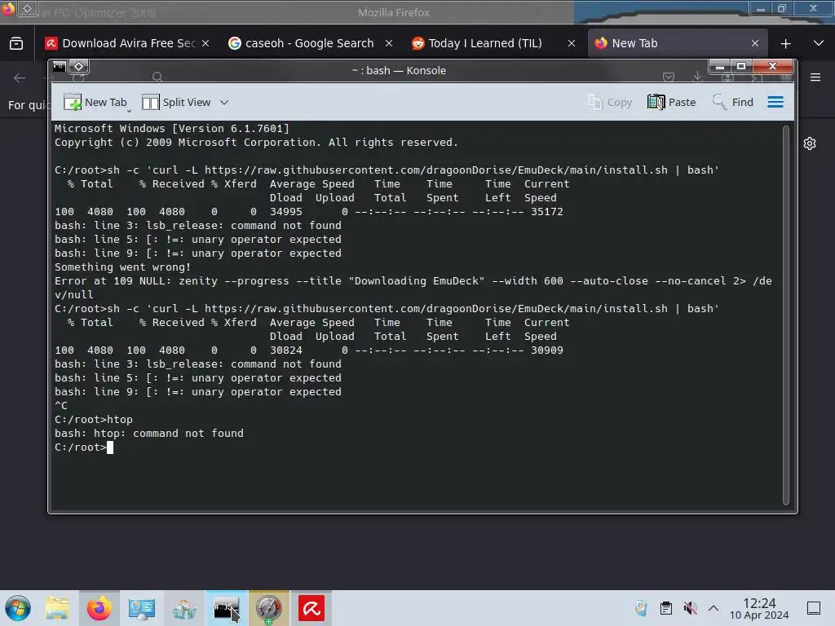Close the Download Avira Free Security tab
The height and width of the screenshot is (626, 835).
[x=205, y=43]
